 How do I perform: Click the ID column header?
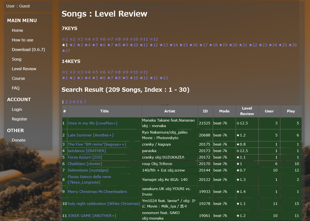coord(205,111)
